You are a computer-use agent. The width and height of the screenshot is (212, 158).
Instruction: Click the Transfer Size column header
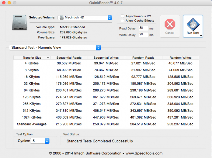[32, 58]
